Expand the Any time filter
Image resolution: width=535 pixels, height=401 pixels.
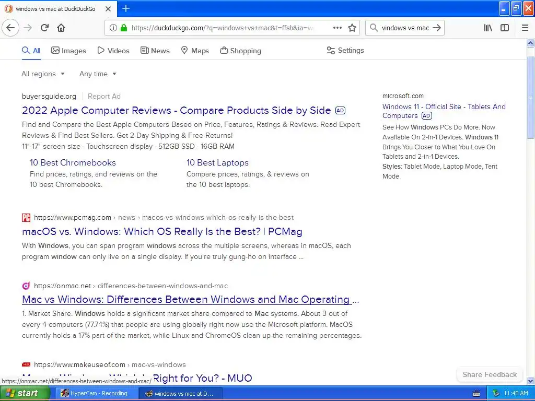pos(98,74)
